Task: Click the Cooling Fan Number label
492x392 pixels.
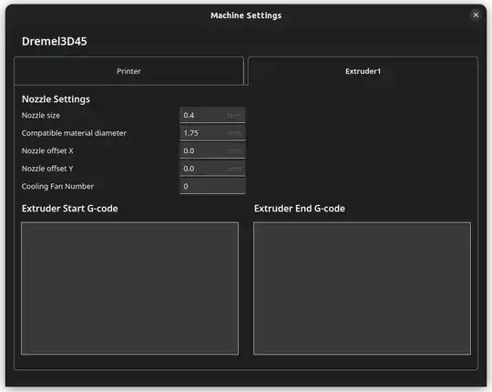Action: [57, 186]
